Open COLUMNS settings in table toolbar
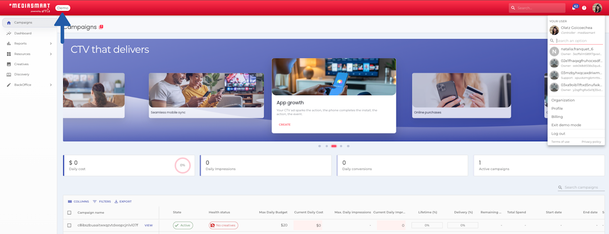Screen dimensions: 609x234 [x=78, y=202]
